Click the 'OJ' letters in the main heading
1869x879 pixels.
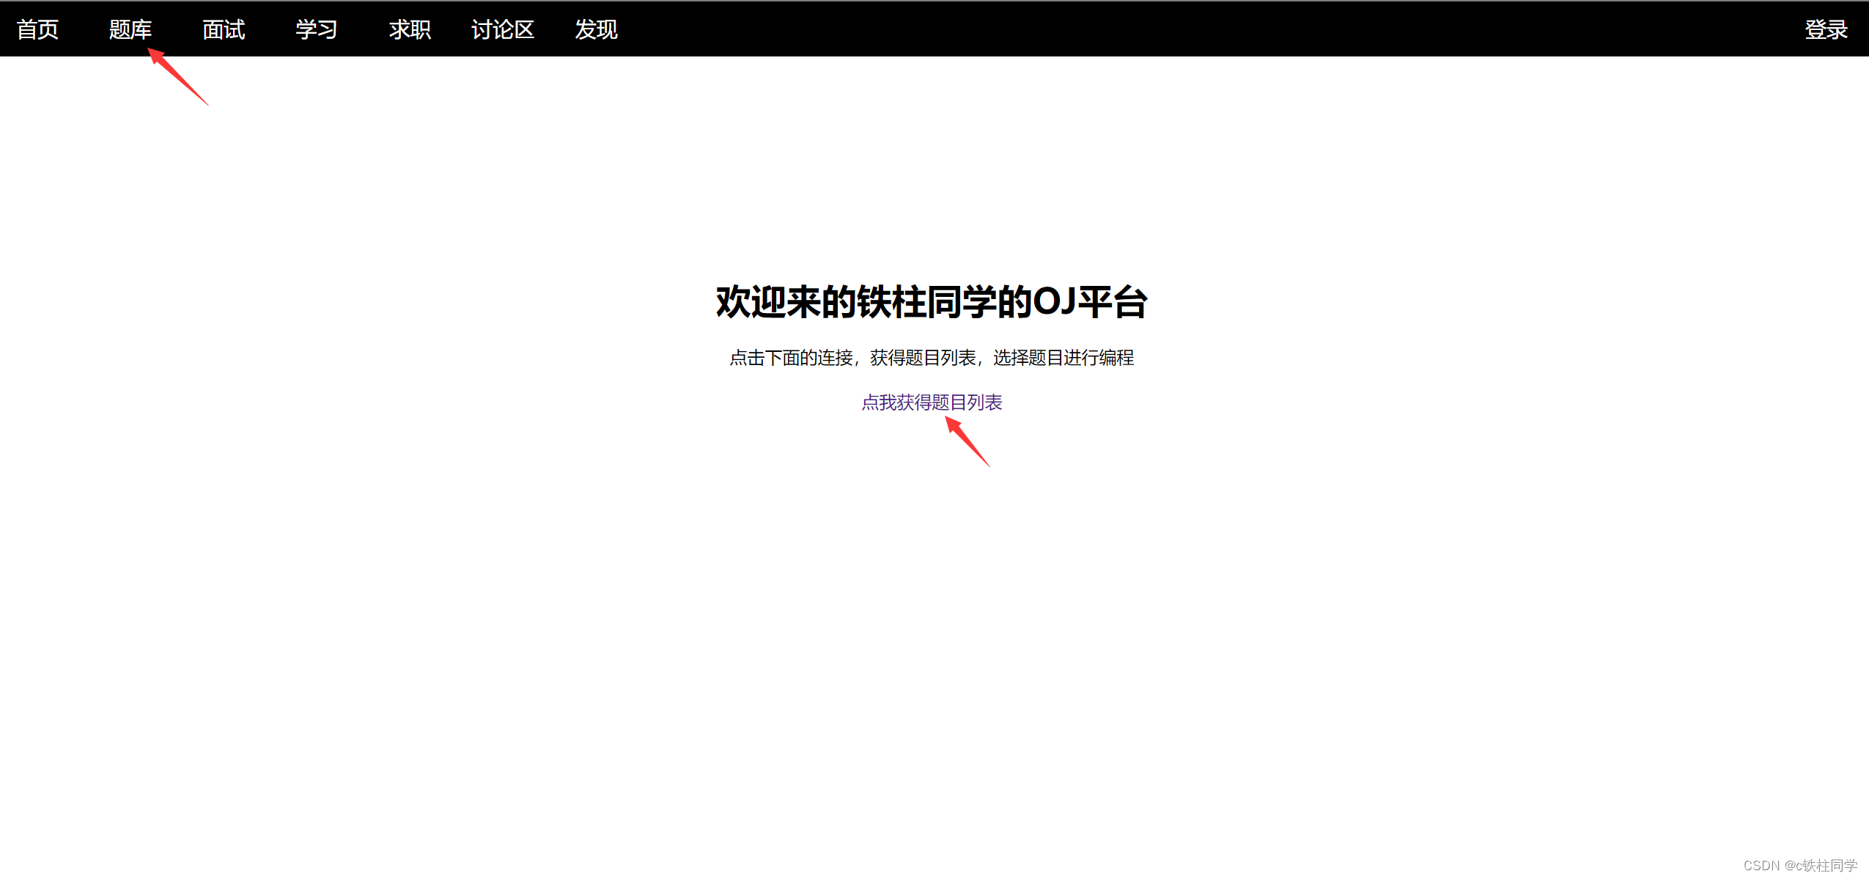(1054, 302)
